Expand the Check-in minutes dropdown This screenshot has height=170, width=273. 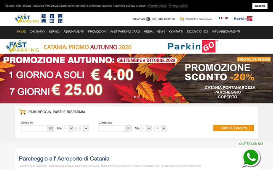point(83,128)
